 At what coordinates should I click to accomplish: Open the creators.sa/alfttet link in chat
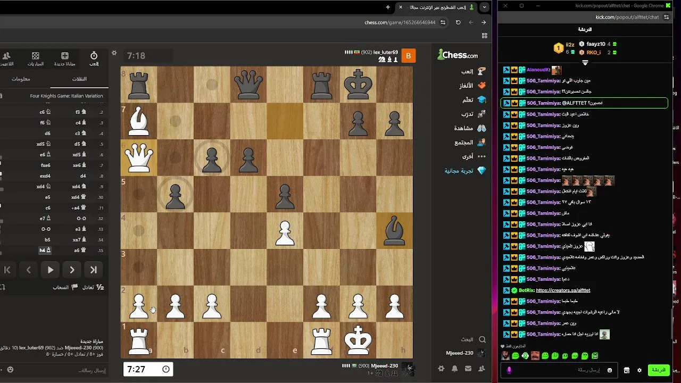point(563,290)
